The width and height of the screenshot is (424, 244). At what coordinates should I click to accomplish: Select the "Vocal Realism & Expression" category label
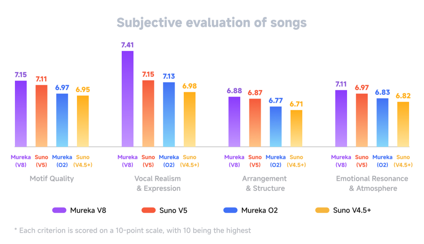pos(158,183)
